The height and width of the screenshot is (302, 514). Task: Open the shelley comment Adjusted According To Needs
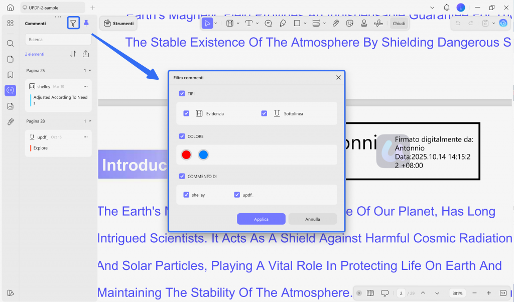click(58, 96)
